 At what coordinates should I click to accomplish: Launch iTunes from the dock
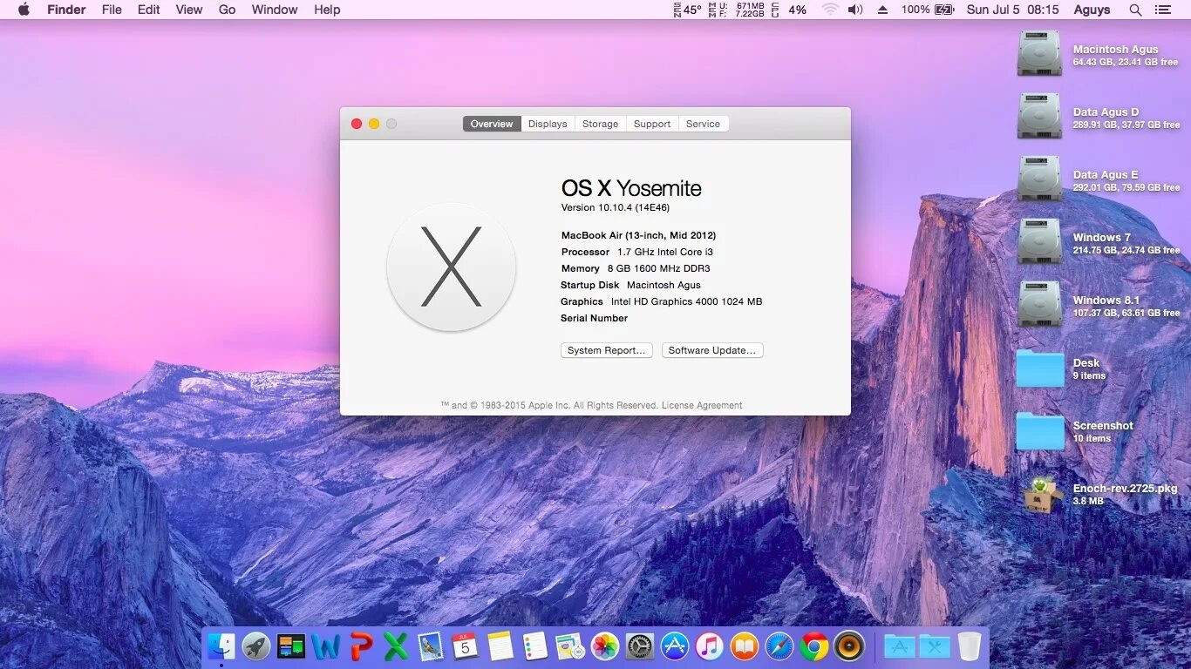(710, 645)
